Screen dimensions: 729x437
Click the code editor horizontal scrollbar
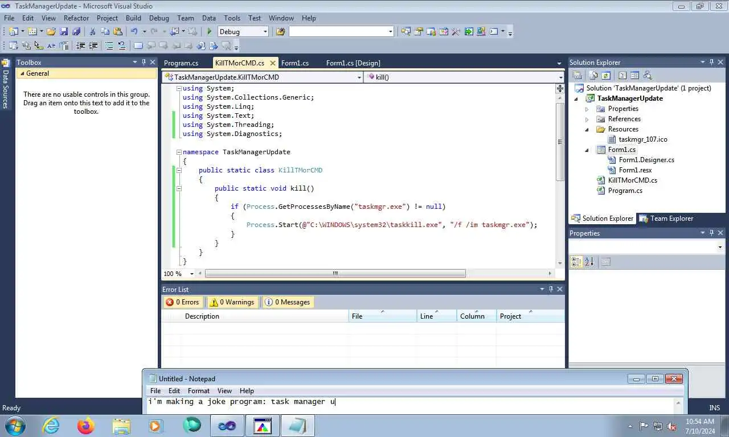[x=335, y=274]
